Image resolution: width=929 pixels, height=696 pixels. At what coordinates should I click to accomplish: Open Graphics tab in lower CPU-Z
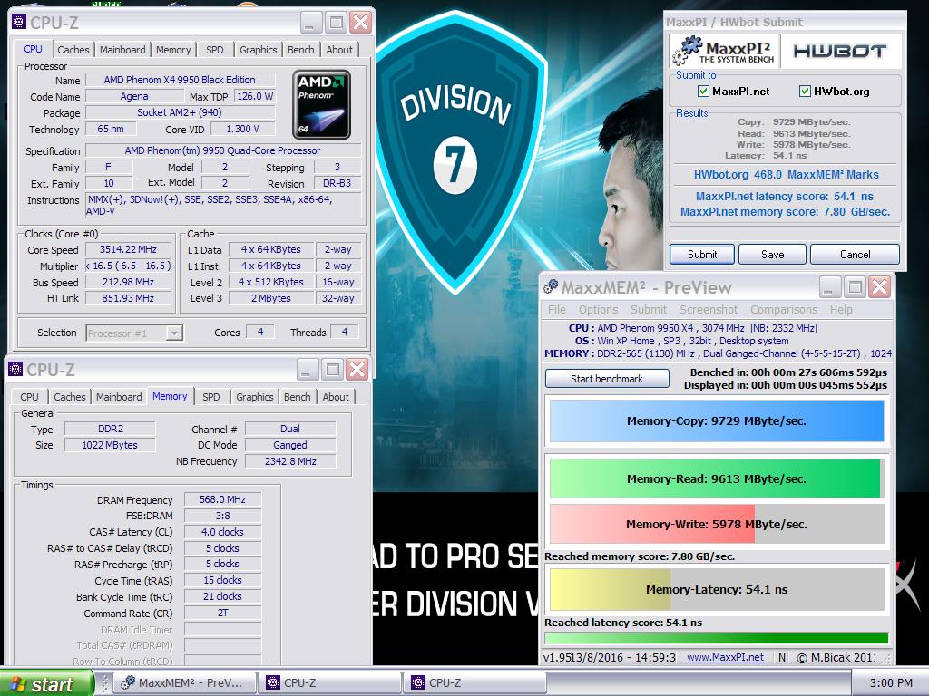coord(255,397)
